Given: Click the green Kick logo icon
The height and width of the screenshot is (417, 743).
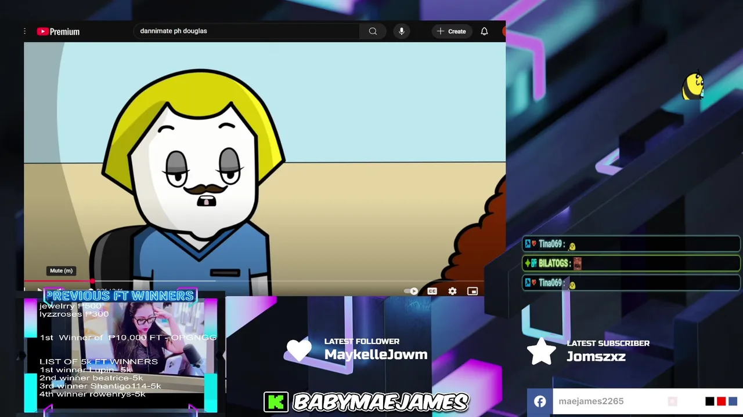Looking at the screenshot, I should (x=276, y=402).
